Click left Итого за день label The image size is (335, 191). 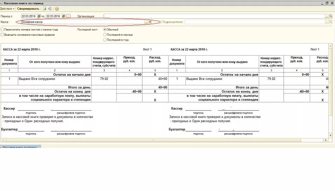tap(79, 87)
